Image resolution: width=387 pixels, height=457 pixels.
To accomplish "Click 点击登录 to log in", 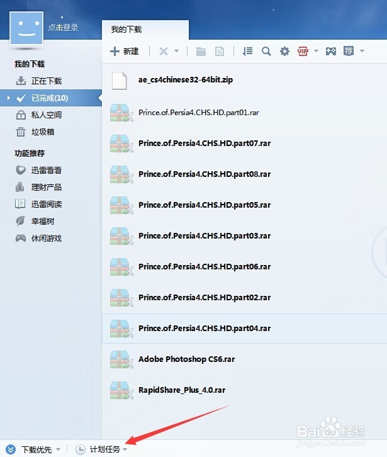I will [x=63, y=28].
